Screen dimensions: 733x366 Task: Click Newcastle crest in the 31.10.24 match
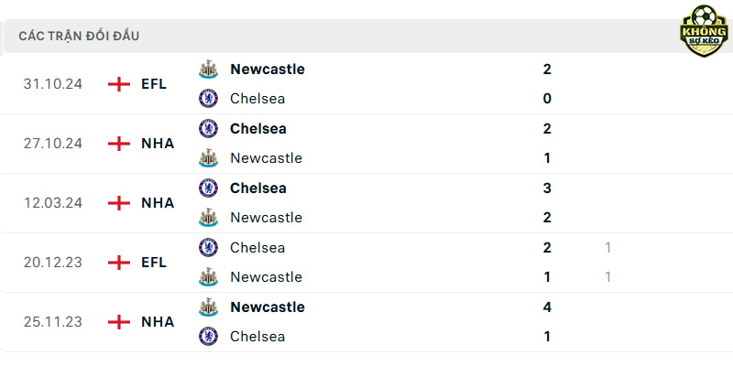point(208,70)
